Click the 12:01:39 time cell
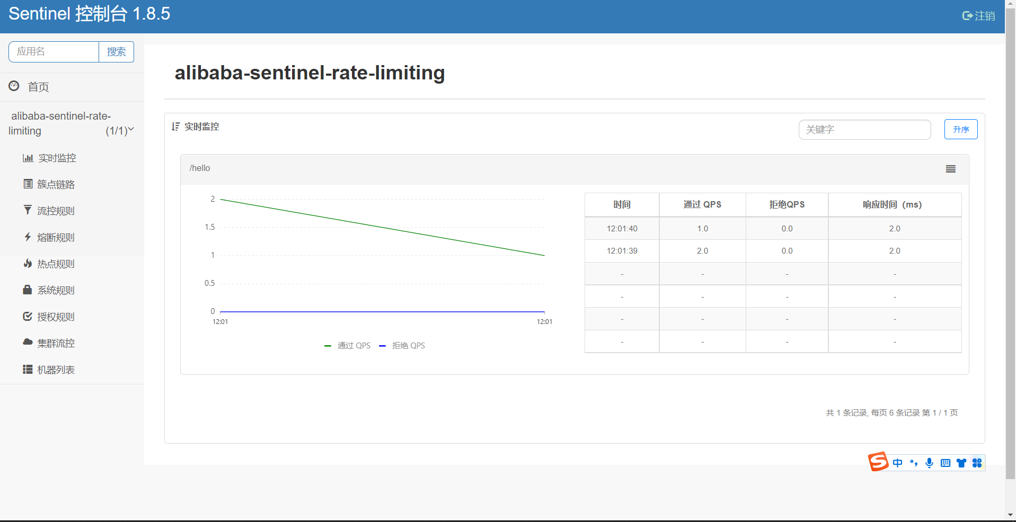 click(x=622, y=251)
